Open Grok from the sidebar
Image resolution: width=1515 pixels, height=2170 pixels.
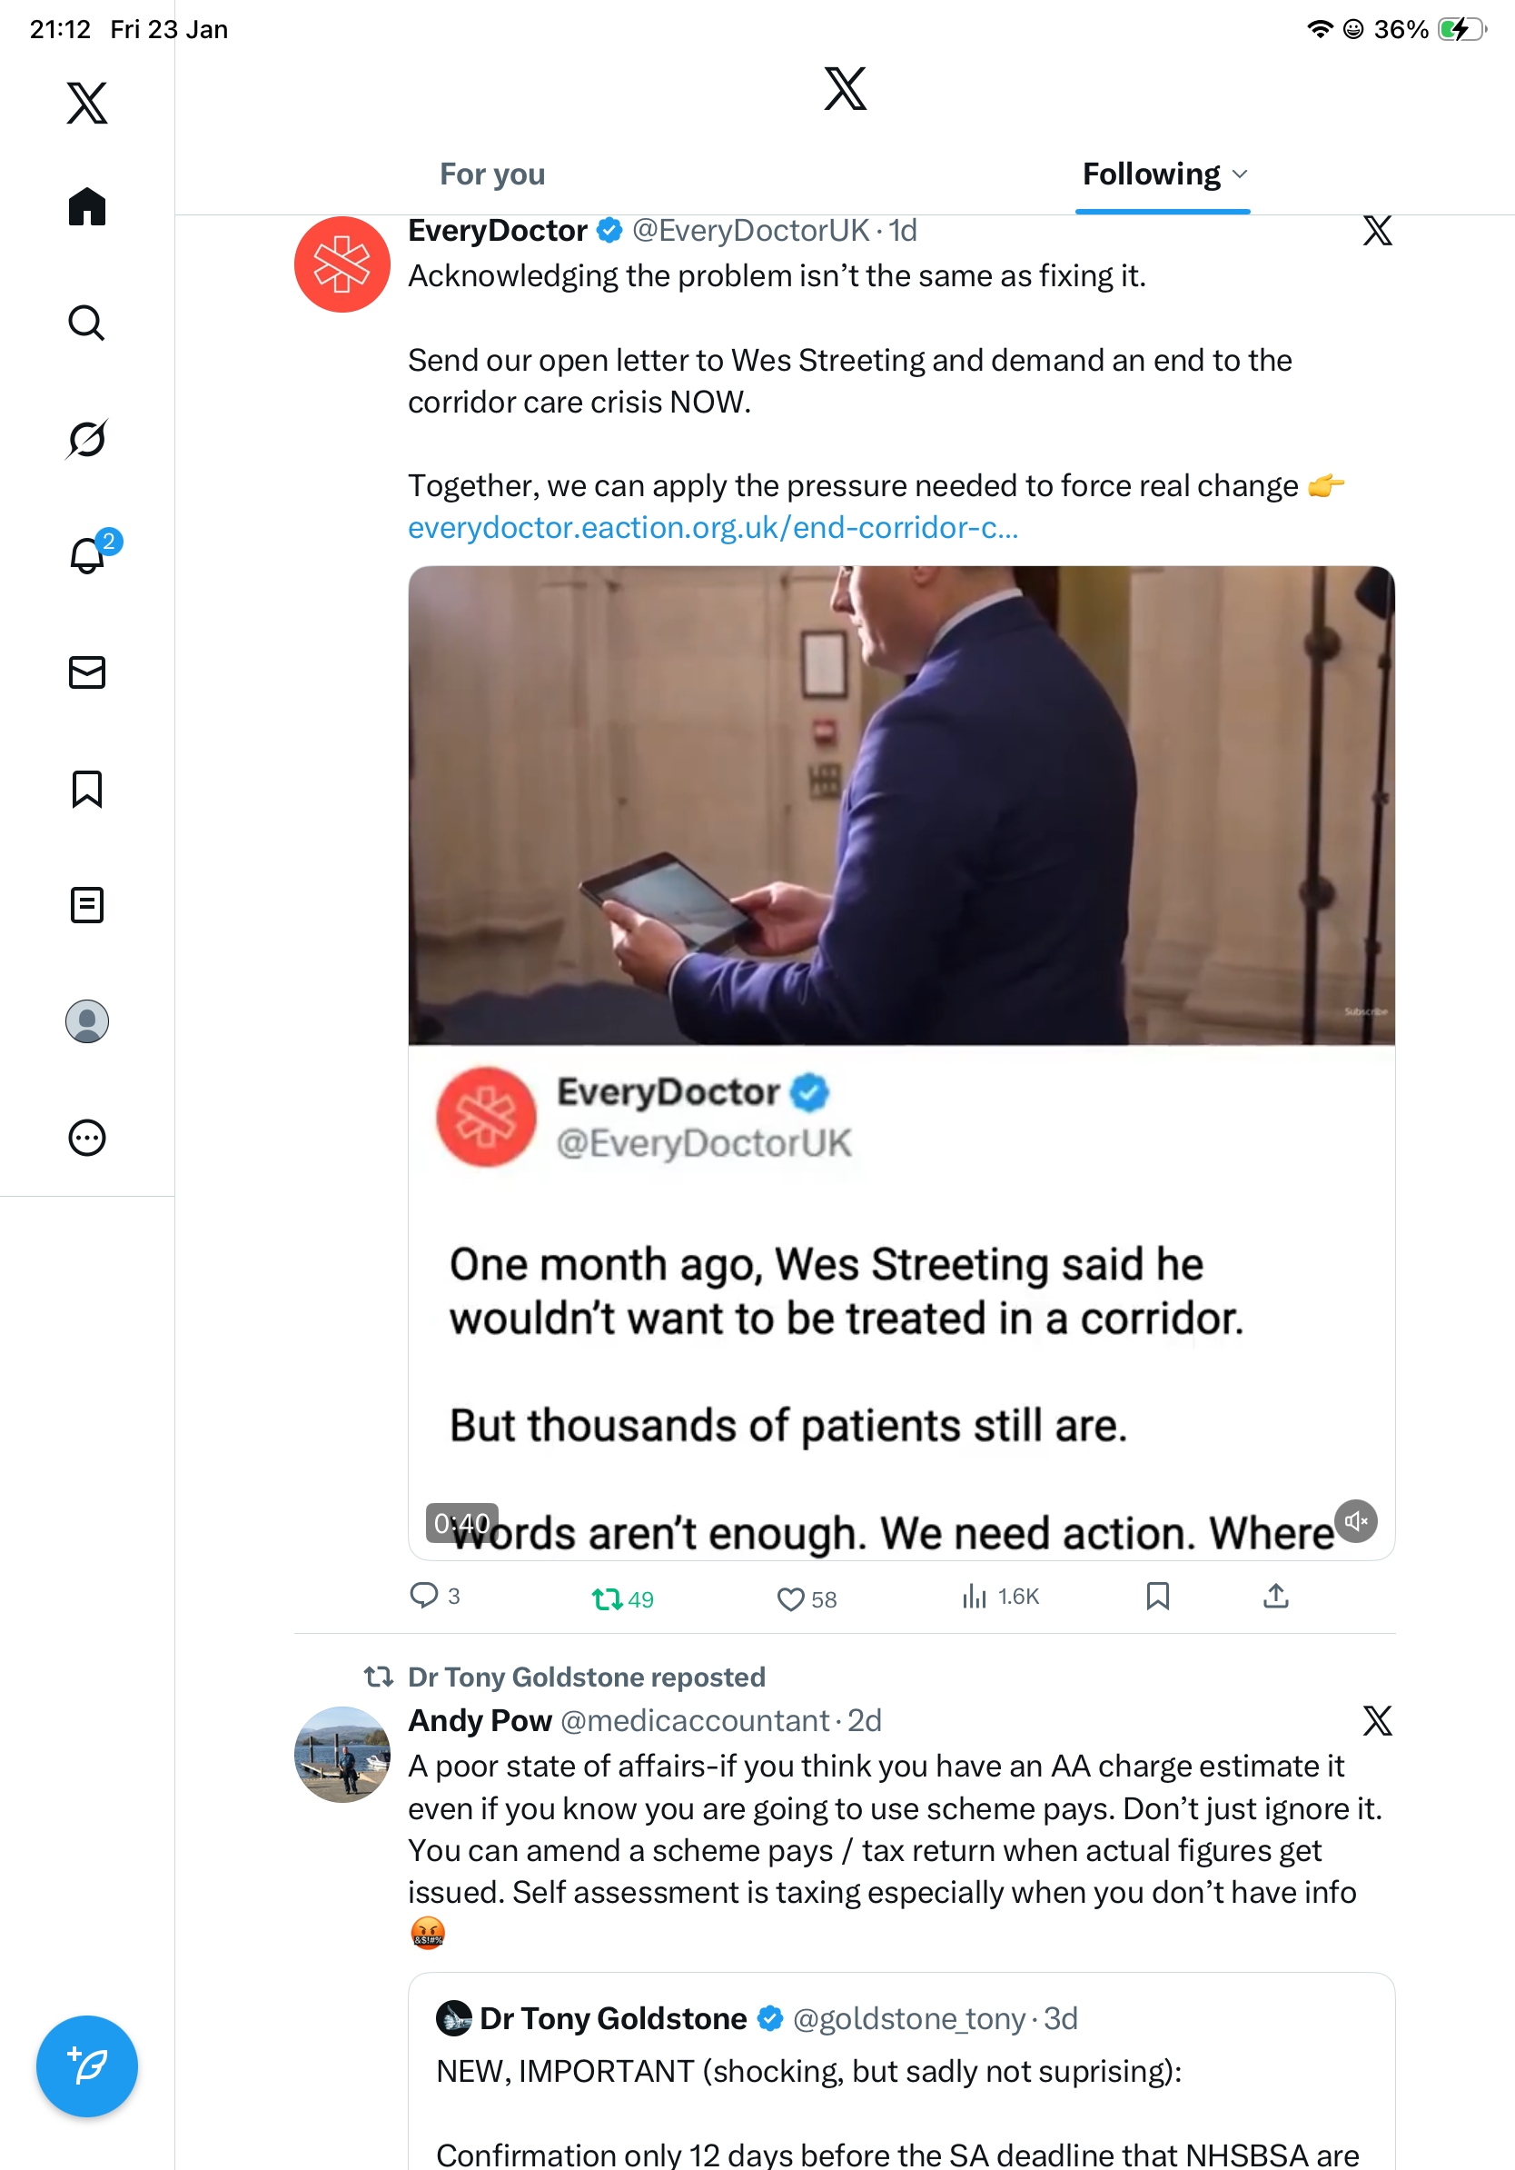[87, 440]
